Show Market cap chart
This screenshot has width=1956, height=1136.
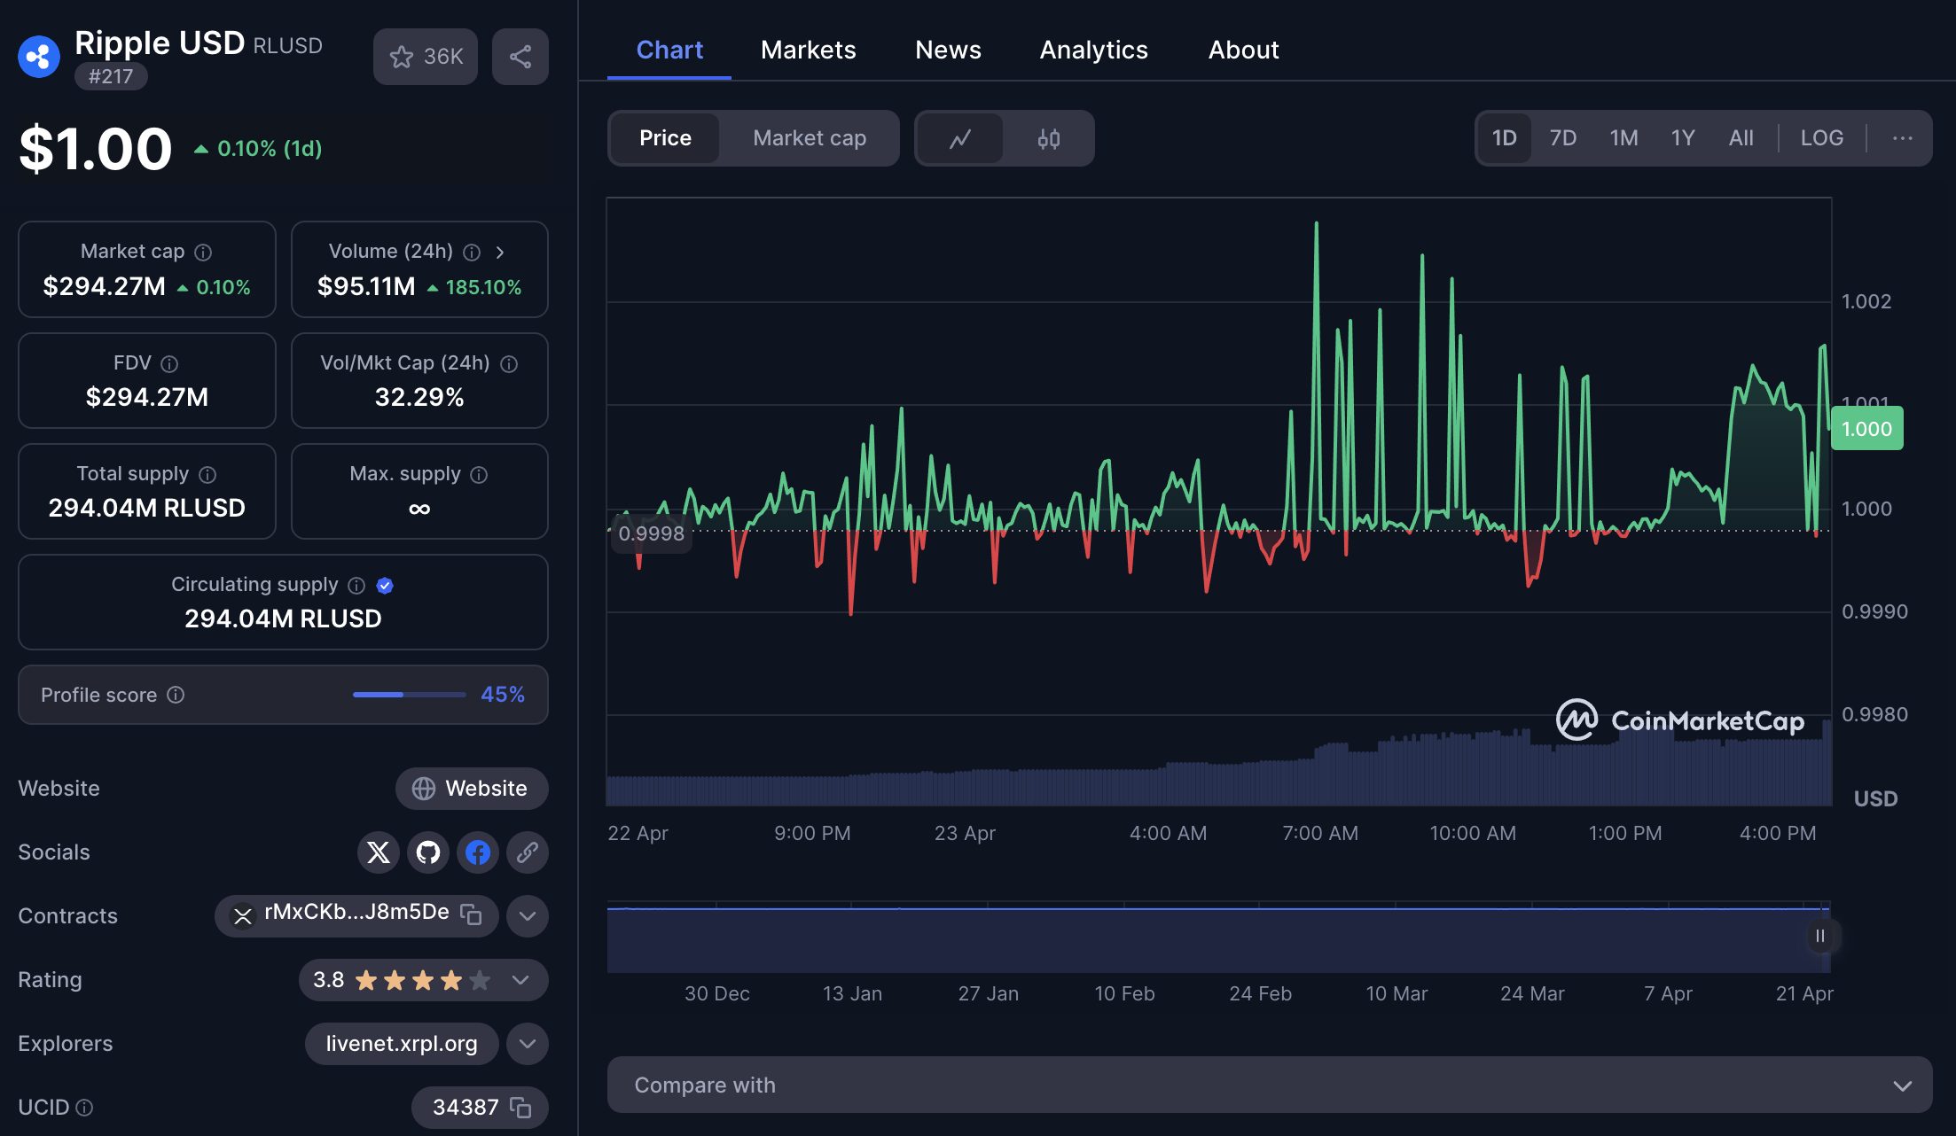pyautogui.click(x=810, y=138)
